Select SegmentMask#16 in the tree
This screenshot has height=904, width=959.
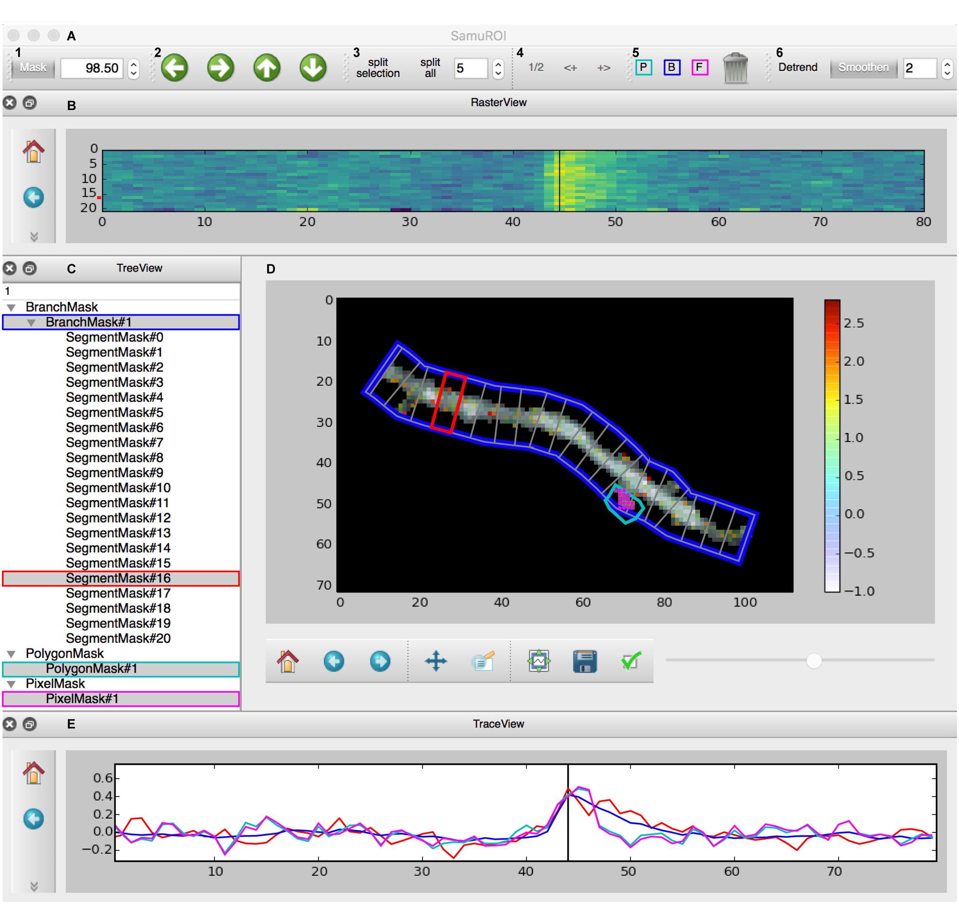click(121, 578)
